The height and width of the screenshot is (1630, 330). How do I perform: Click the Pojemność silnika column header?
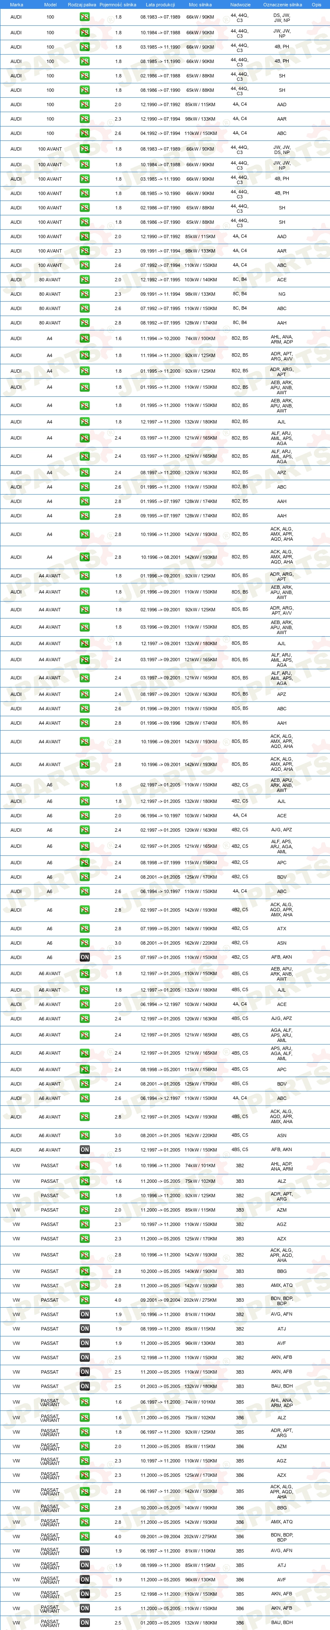click(x=118, y=4)
